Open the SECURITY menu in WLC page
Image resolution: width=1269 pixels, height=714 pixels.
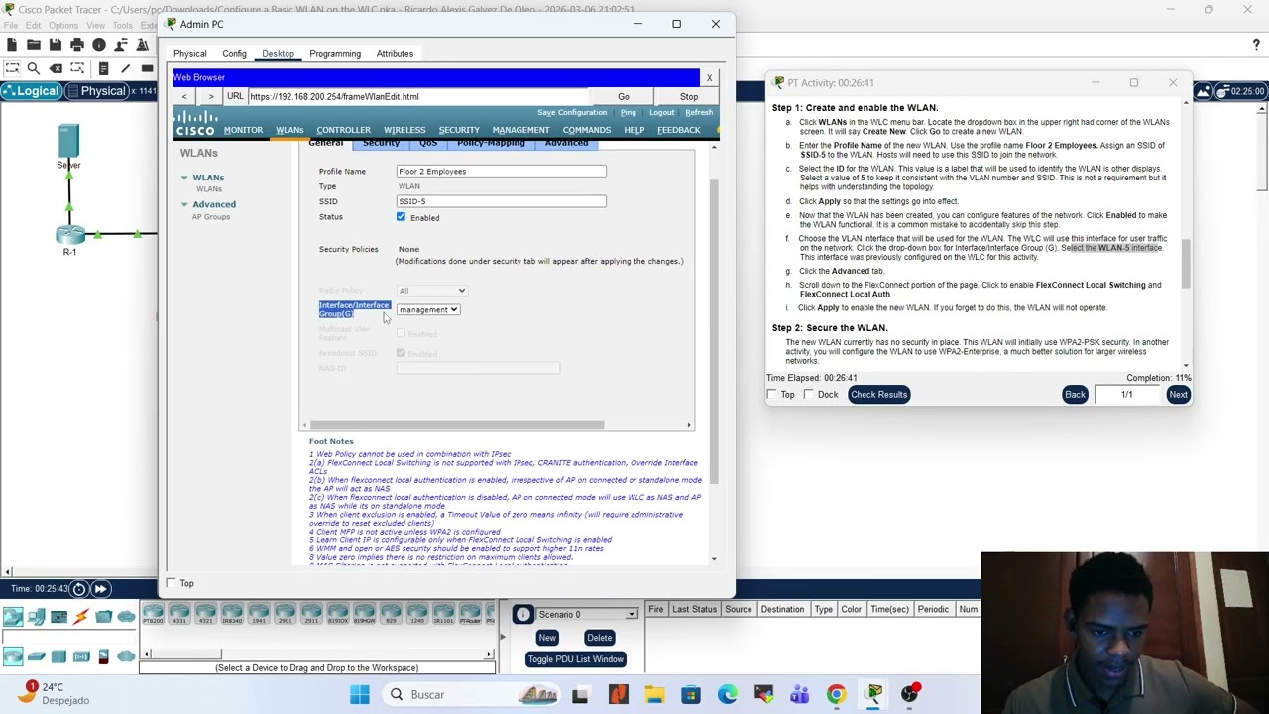459,130
